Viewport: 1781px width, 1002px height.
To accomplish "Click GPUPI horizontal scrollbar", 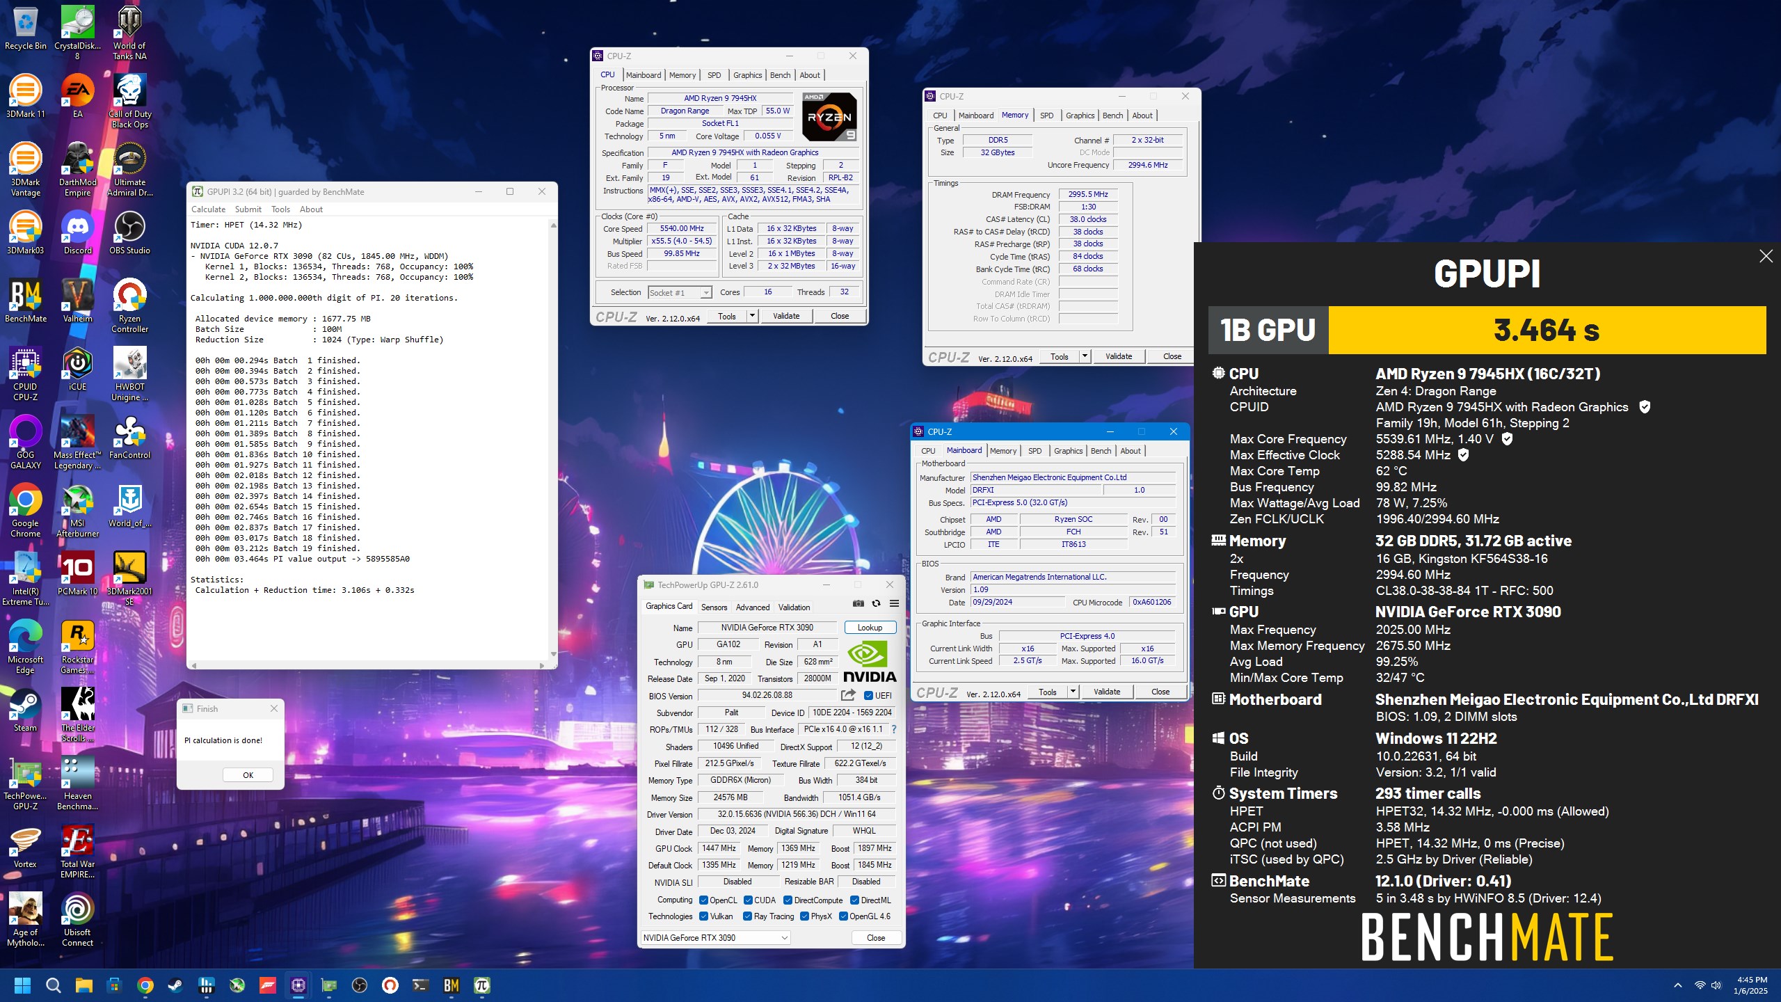I will (x=368, y=666).
